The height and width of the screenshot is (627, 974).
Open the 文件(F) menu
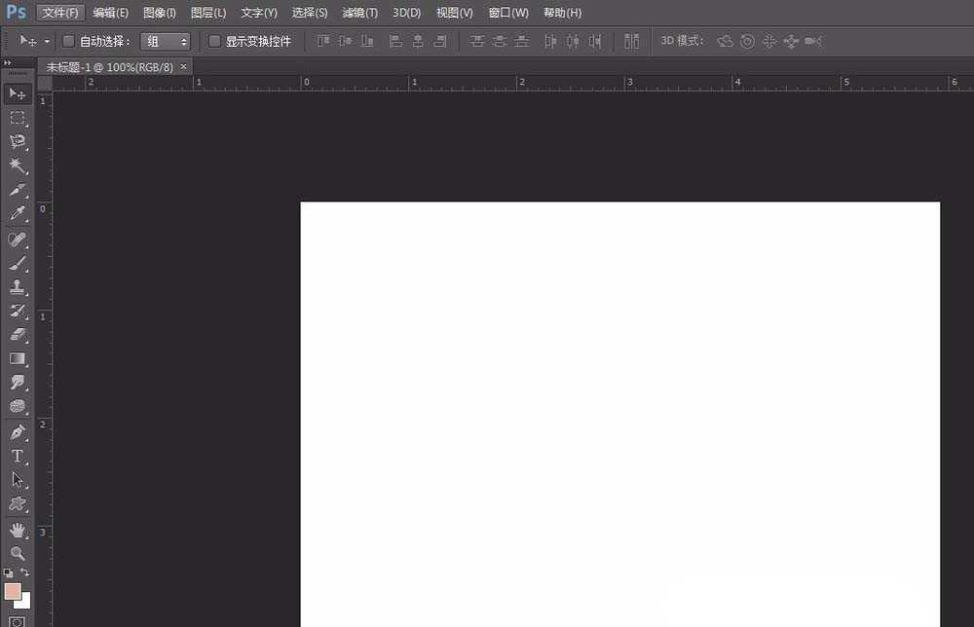click(x=60, y=13)
